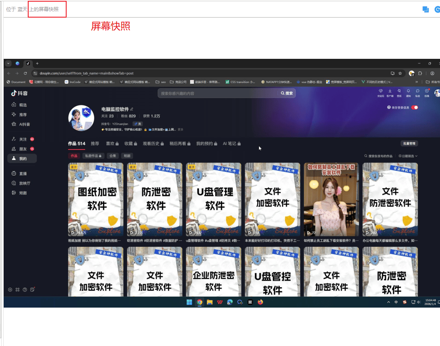
Task: Toggle the 保存登录信息 switch
Action: pyautogui.click(x=415, y=107)
